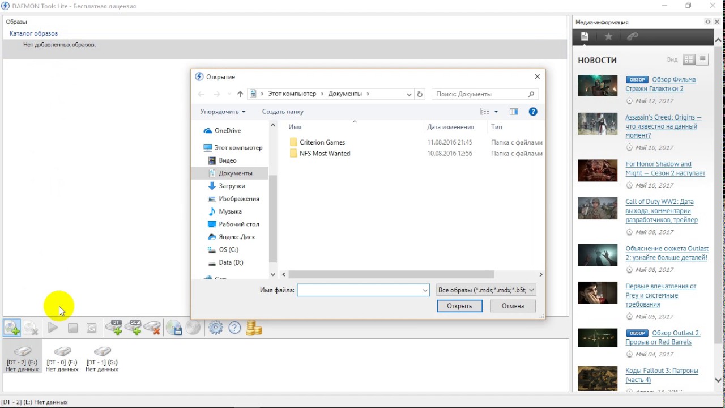Open the Assassin's Creed: Origins news link
Viewport: 725px width, 408px height.
click(663, 126)
